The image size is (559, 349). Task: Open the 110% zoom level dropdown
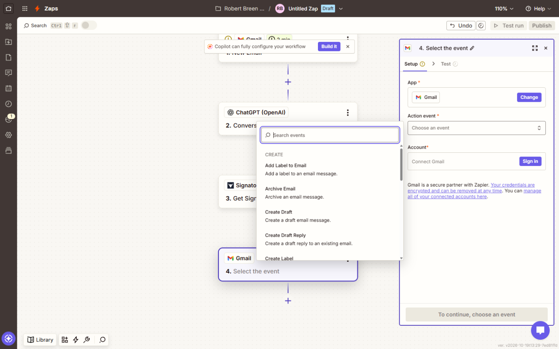(x=504, y=8)
